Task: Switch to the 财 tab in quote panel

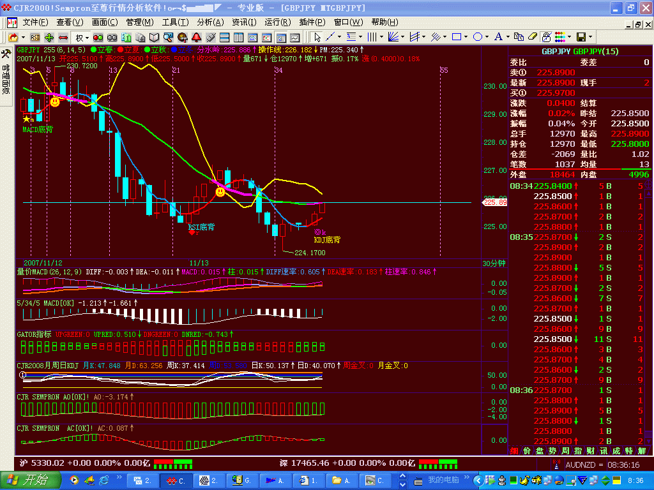Action: 590,451
